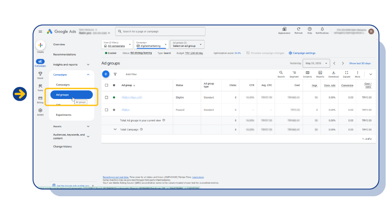Expand Insights and reports section

click(x=88, y=65)
